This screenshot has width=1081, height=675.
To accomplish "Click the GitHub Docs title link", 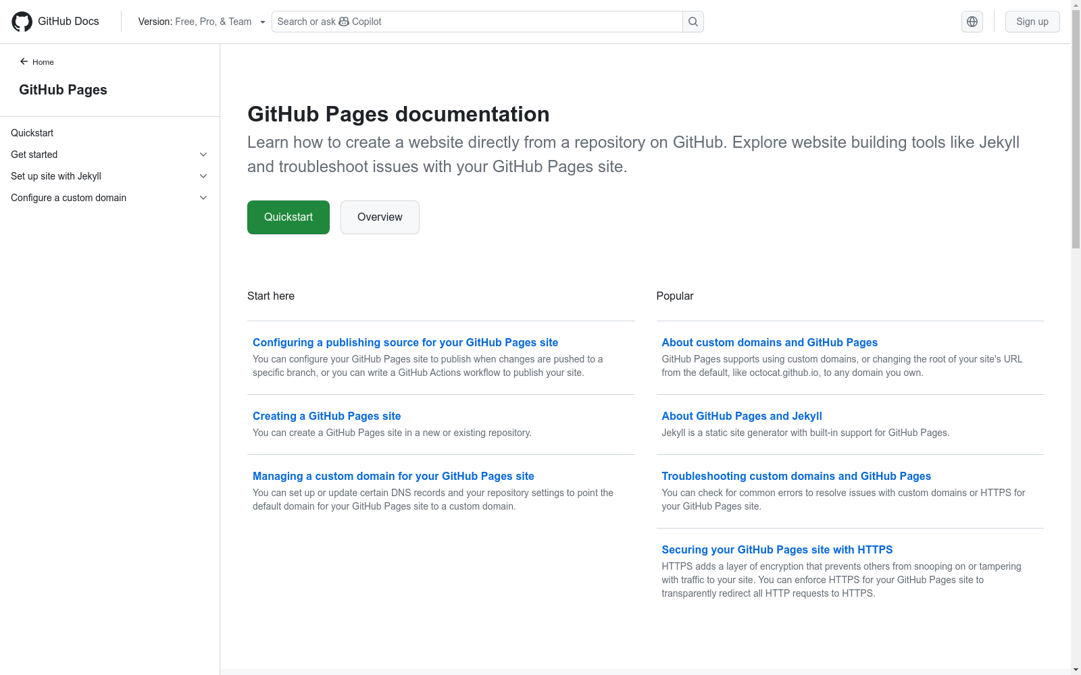I will point(68,22).
